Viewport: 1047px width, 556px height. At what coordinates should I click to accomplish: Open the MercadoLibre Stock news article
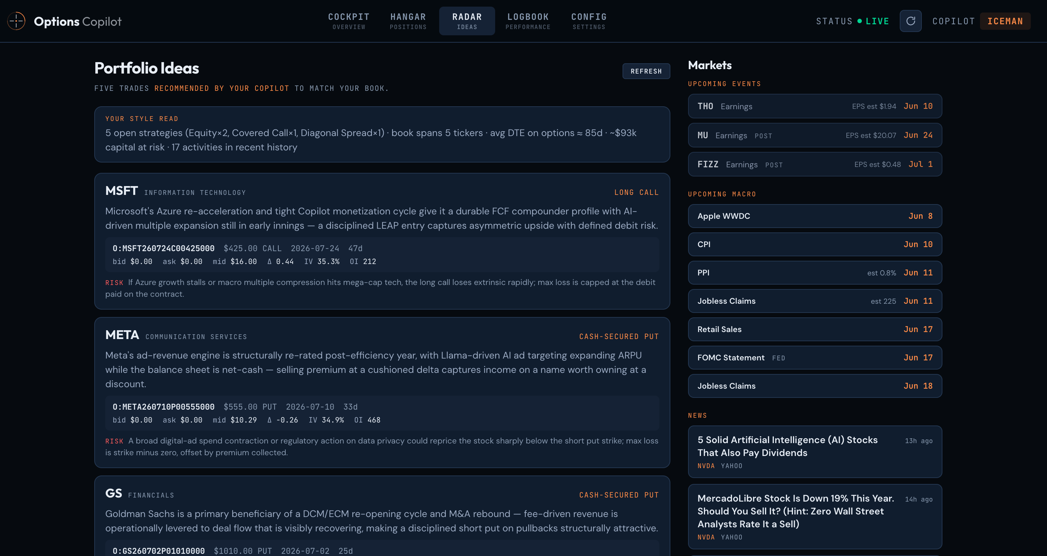pyautogui.click(x=814, y=517)
